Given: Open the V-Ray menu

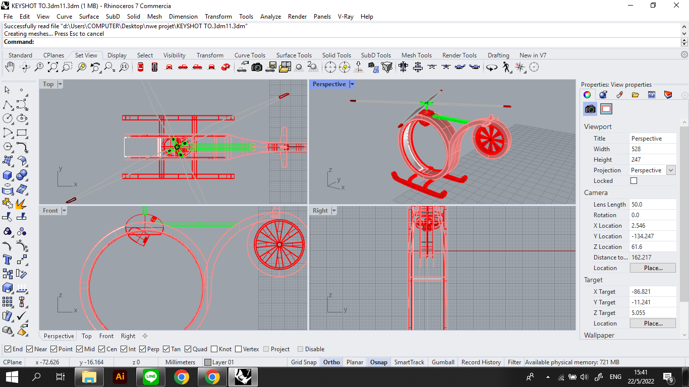Looking at the screenshot, I should tap(346, 17).
